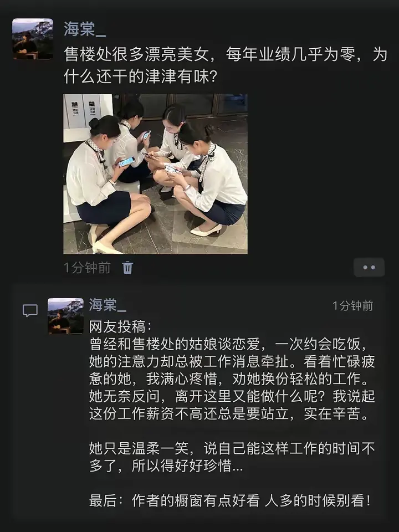Select the post line 售楼处很多漂亮美女
399x532 pixels.
click(226, 55)
